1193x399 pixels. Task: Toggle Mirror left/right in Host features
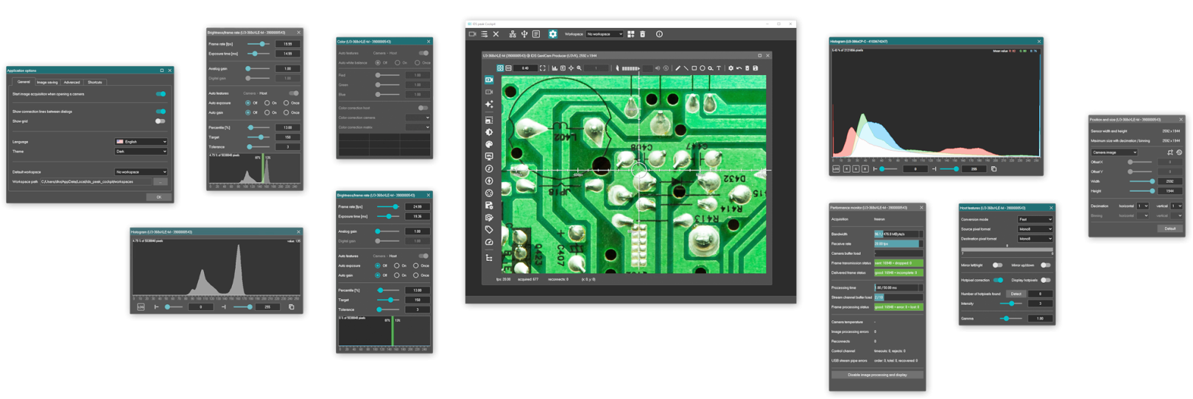point(998,265)
